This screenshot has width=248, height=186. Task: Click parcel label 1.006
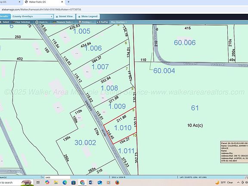click(x=93, y=48)
